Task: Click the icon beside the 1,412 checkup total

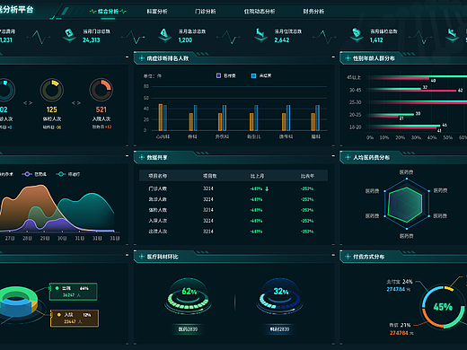Action: 357,35
